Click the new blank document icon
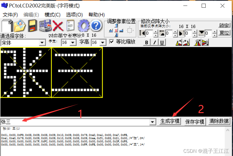The image size is (233, 156). 7,25
